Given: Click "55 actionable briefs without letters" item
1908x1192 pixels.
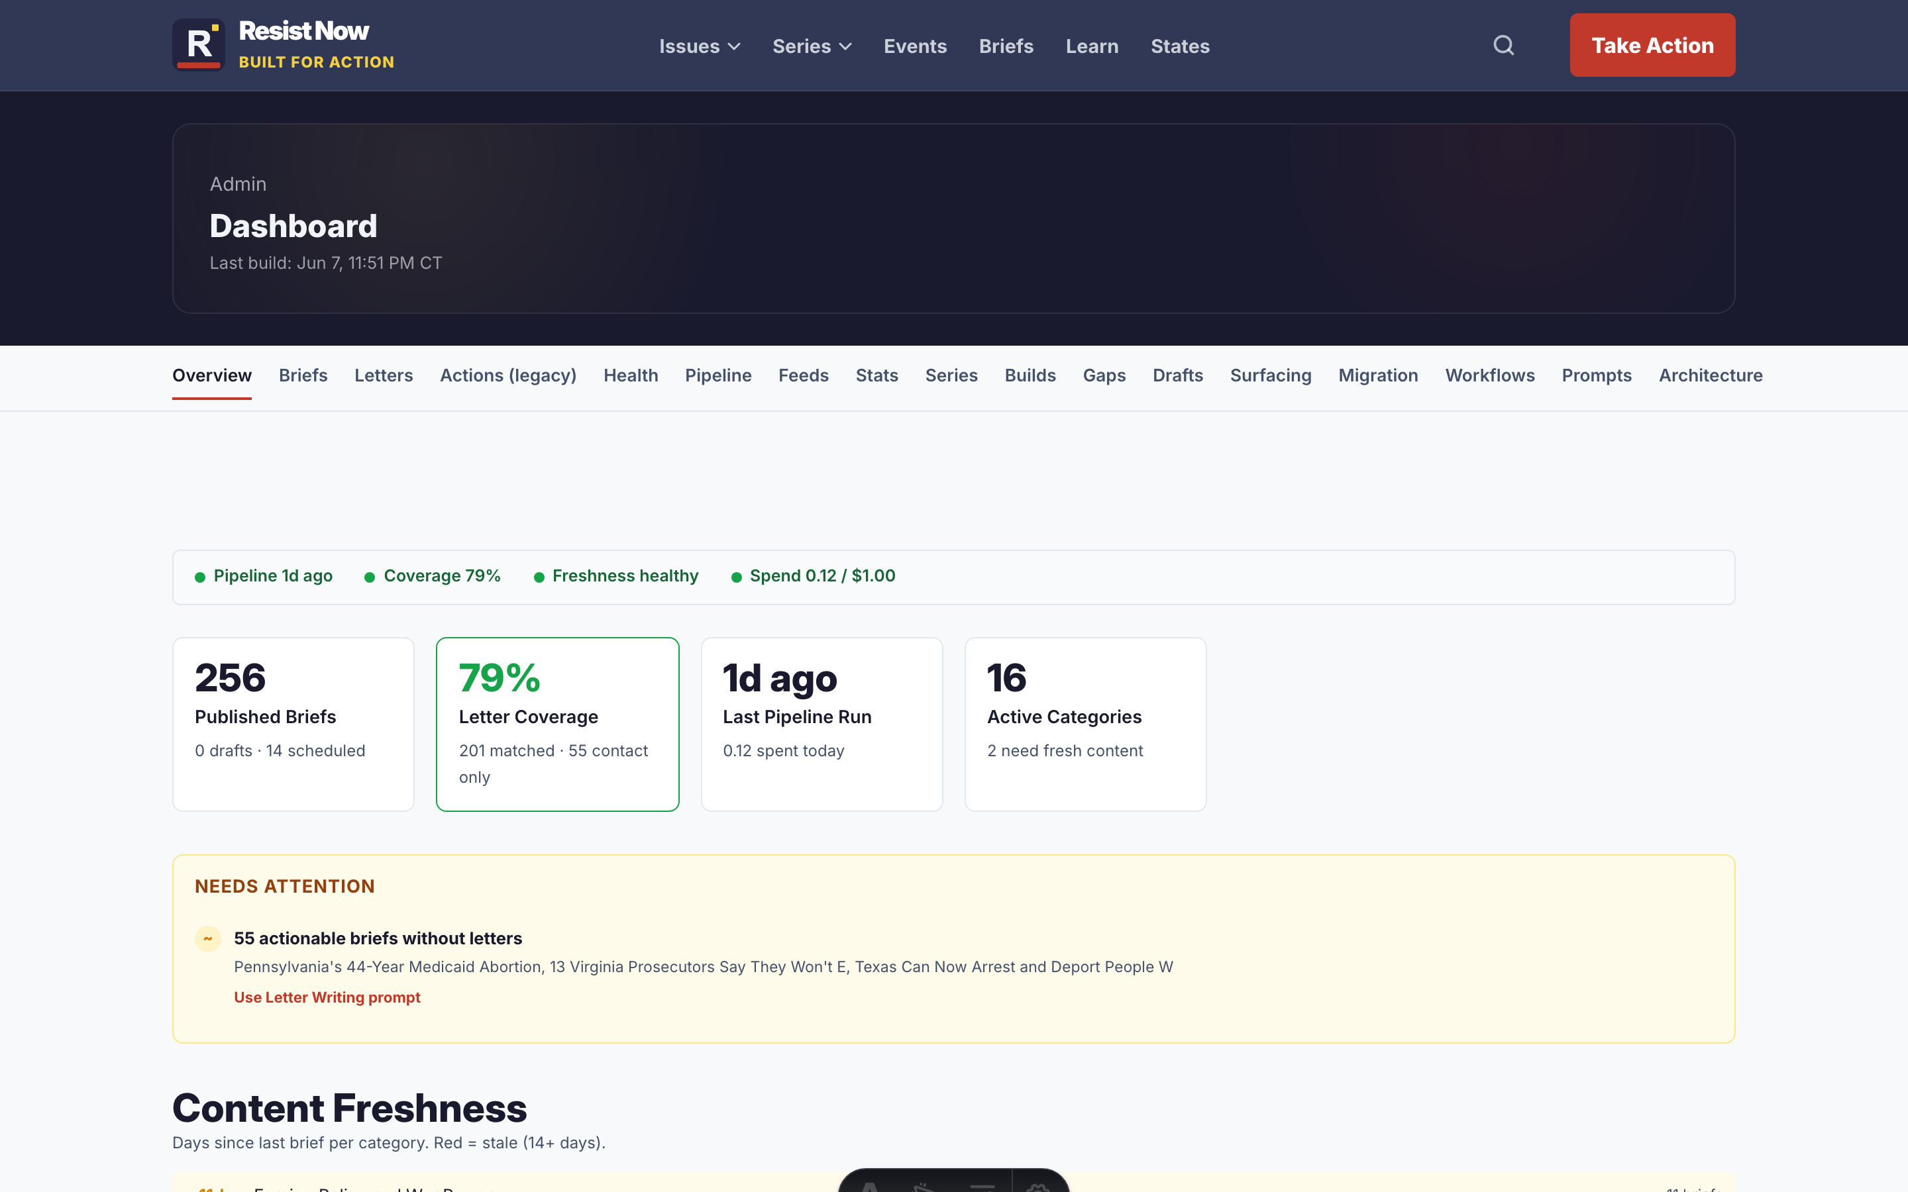Looking at the screenshot, I should click(378, 938).
